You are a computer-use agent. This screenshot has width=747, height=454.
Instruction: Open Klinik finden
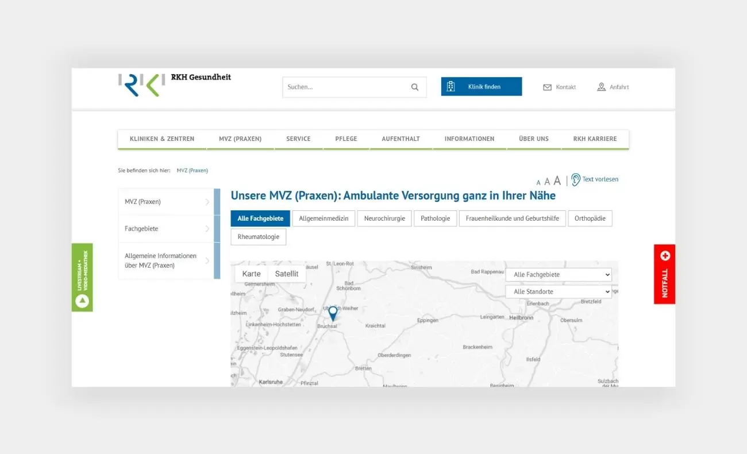click(482, 87)
